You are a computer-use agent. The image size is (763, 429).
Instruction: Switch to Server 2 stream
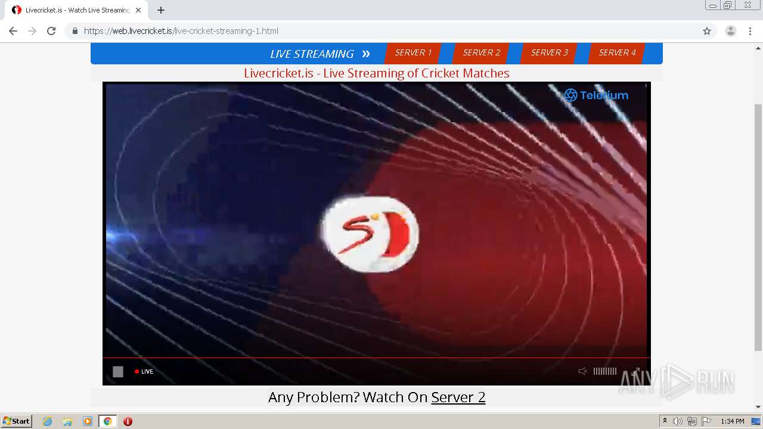point(481,53)
